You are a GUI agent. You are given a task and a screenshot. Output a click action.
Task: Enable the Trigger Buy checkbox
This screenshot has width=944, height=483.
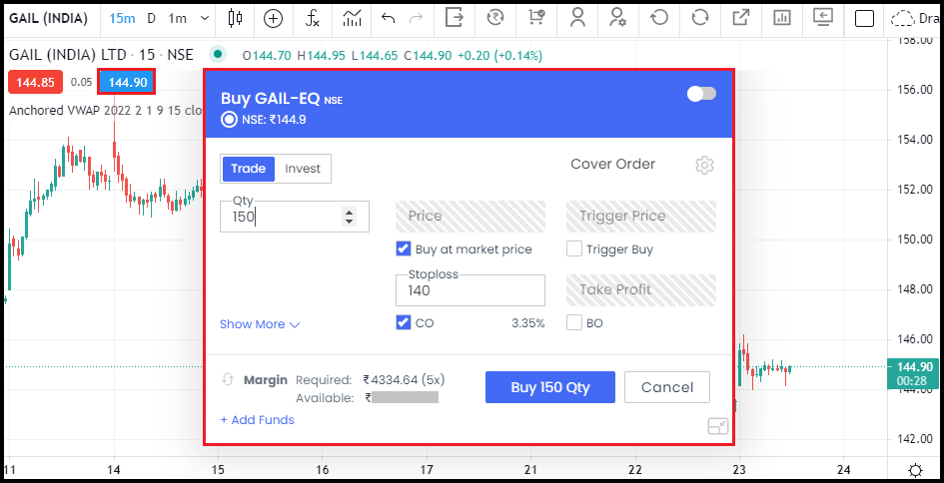pos(574,248)
